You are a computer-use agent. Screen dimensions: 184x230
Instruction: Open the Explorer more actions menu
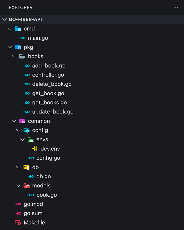tap(175, 7)
